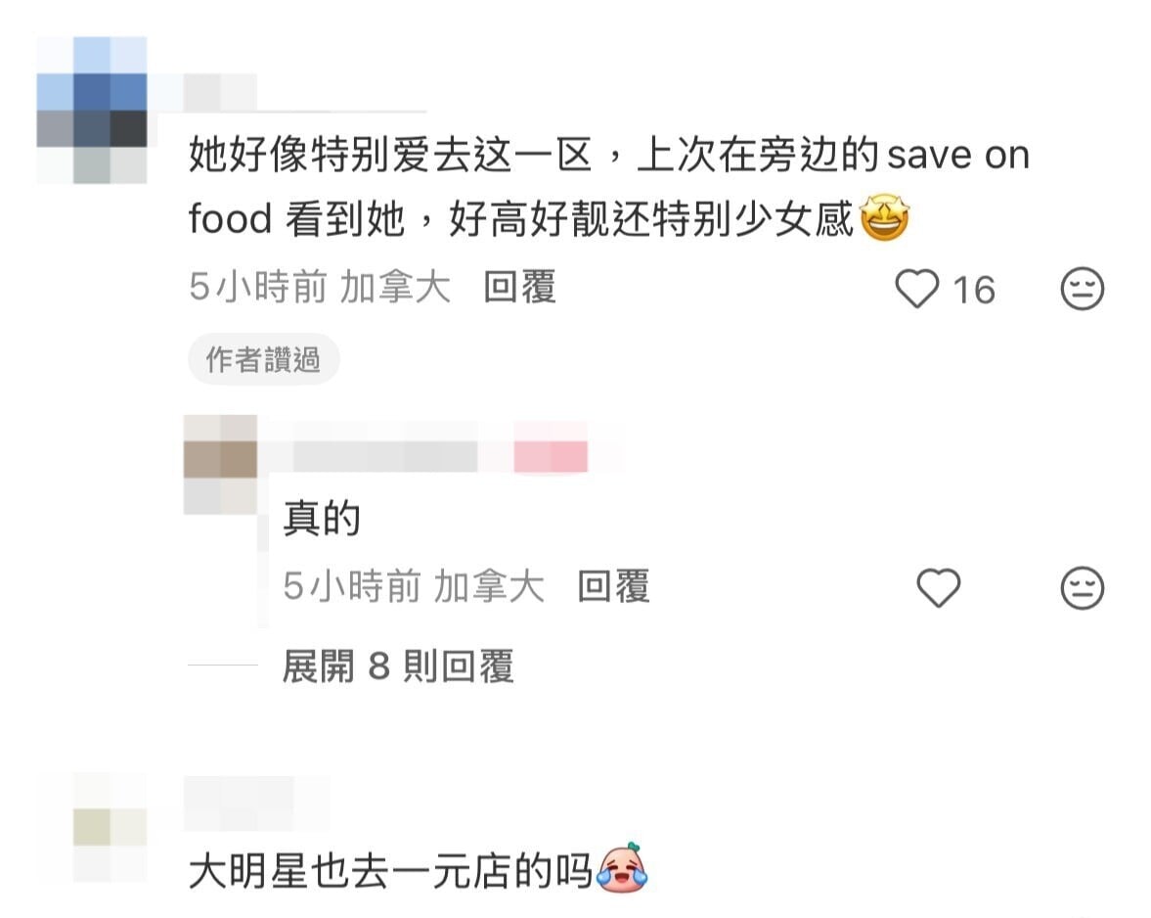Viewport: 1151px width, 918px height.
Task: Tap dislike face on 真的 reply
Action: [1082, 587]
